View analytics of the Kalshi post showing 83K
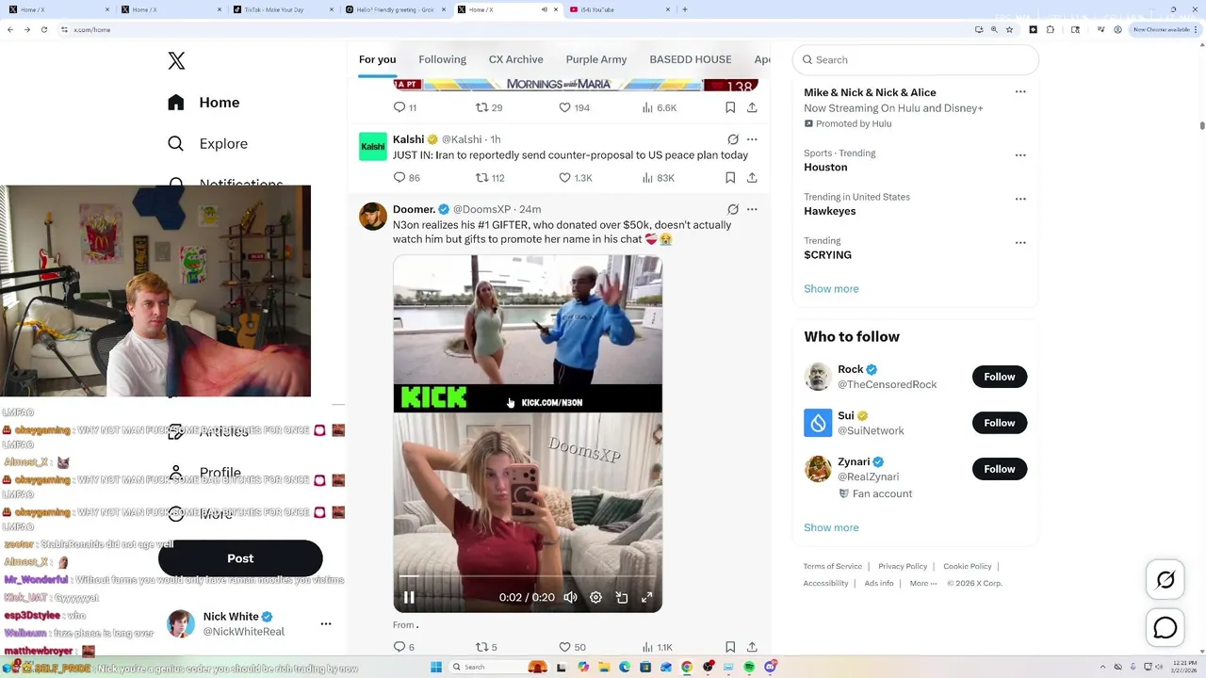Viewport: 1206px width, 678px height. (658, 178)
